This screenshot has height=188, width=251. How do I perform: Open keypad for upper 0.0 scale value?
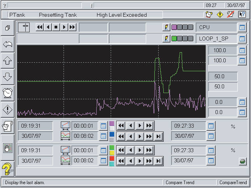point(242,102)
